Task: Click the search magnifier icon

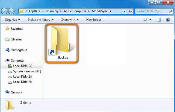Action: coord(170,11)
